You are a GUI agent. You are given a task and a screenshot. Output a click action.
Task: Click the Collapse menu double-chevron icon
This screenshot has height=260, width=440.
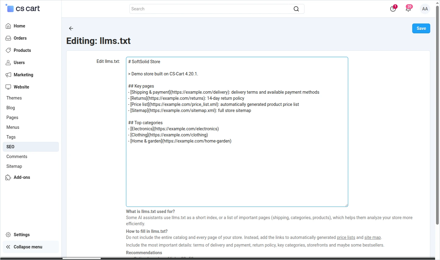[x=8, y=247]
